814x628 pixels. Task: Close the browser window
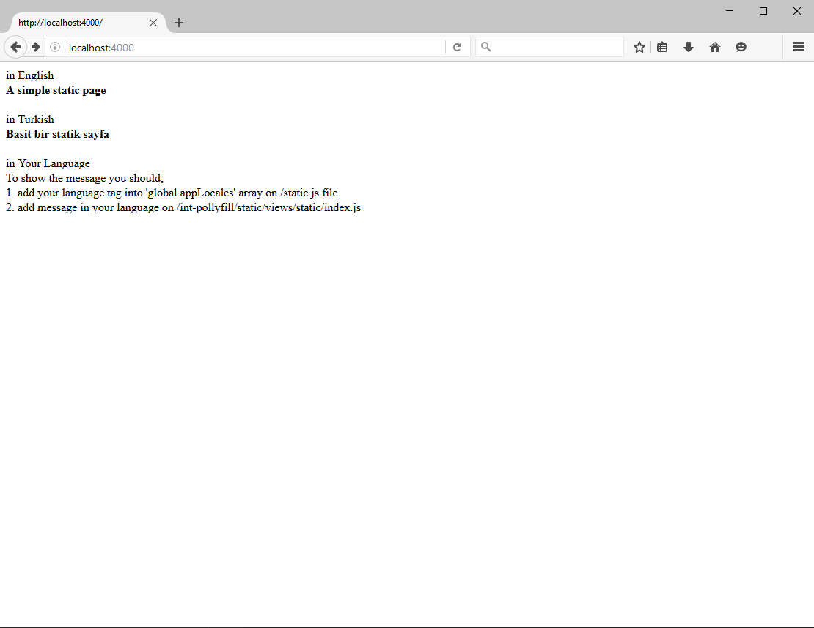pos(797,11)
